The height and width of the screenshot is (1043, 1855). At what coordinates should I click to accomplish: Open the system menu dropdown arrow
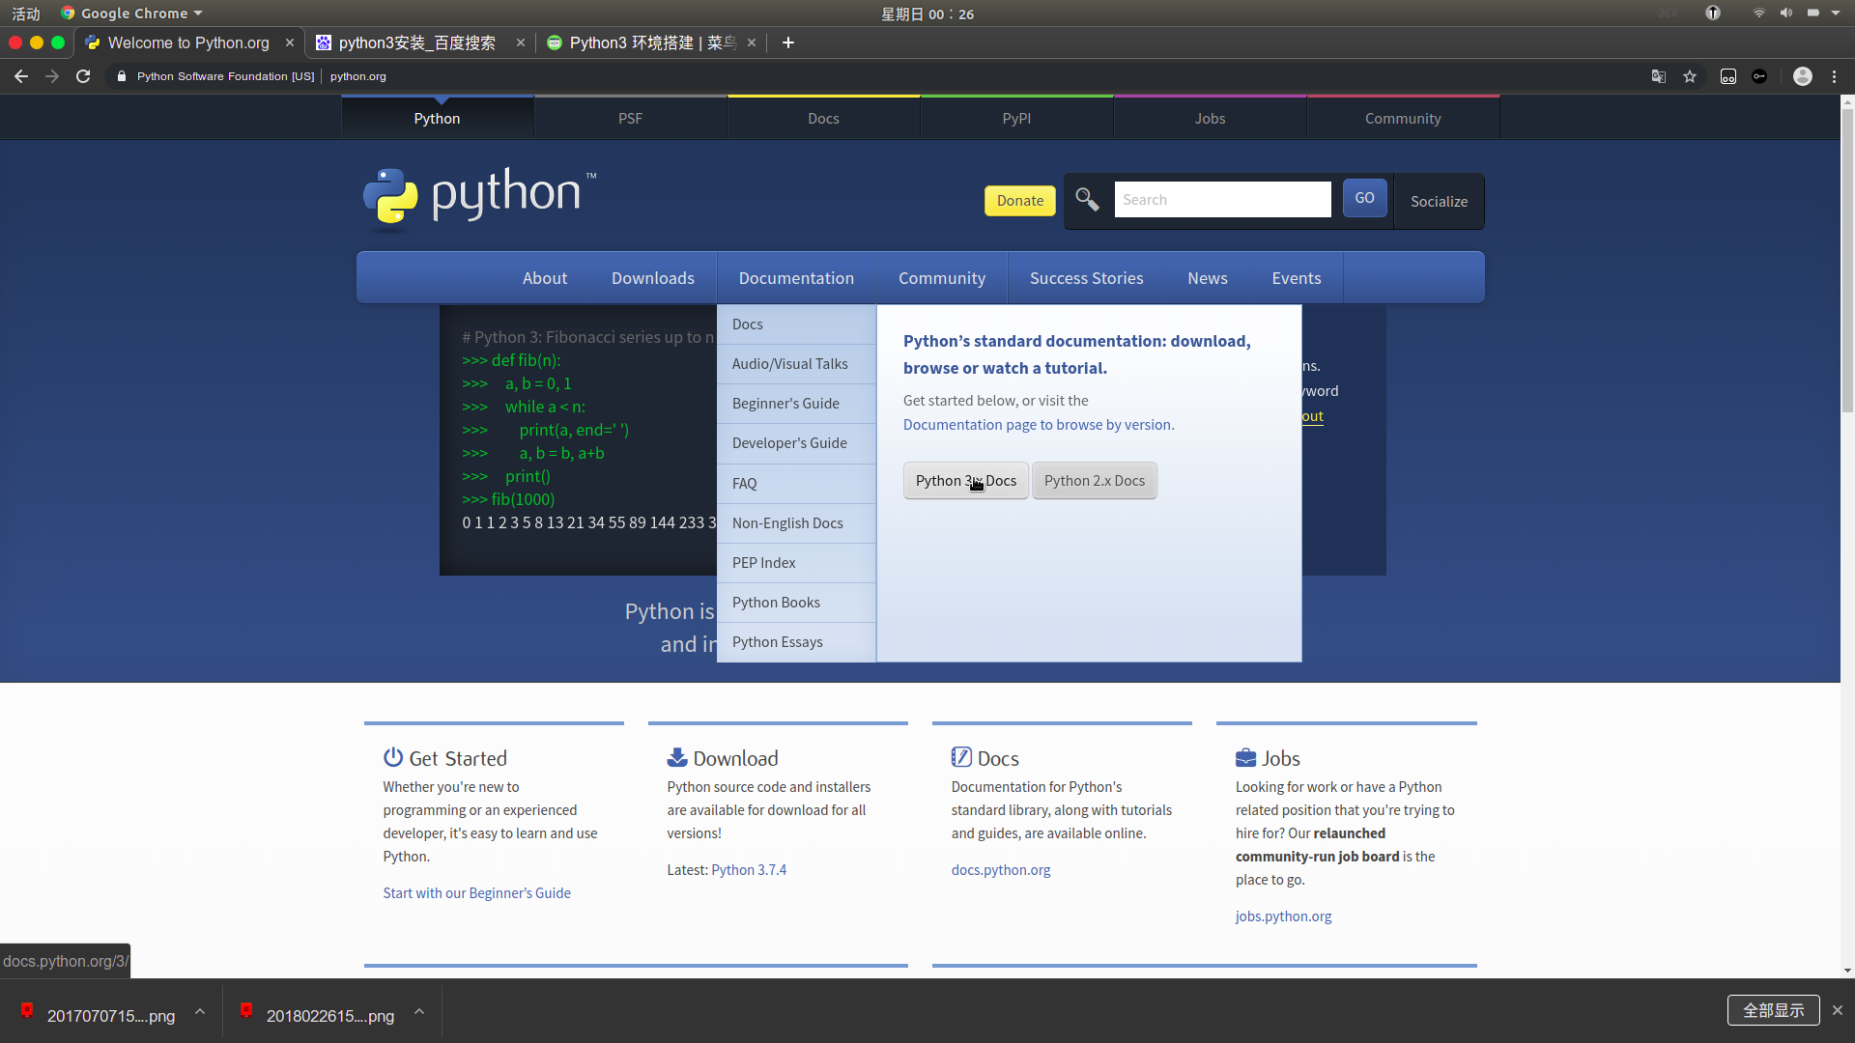(x=1836, y=14)
